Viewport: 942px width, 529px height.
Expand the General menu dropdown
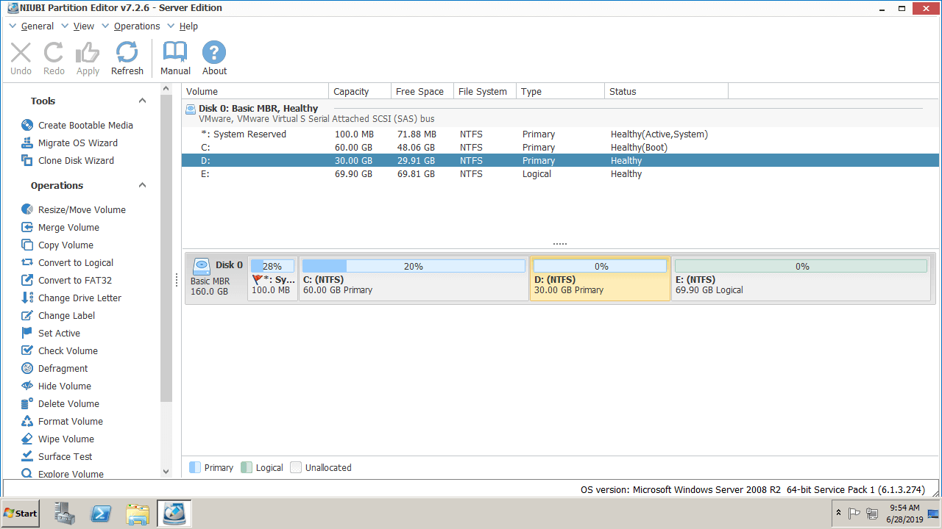[x=37, y=26]
